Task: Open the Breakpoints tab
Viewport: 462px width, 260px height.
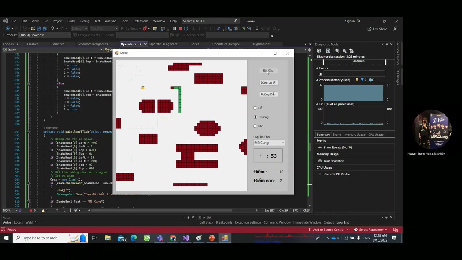Action: click(224, 222)
